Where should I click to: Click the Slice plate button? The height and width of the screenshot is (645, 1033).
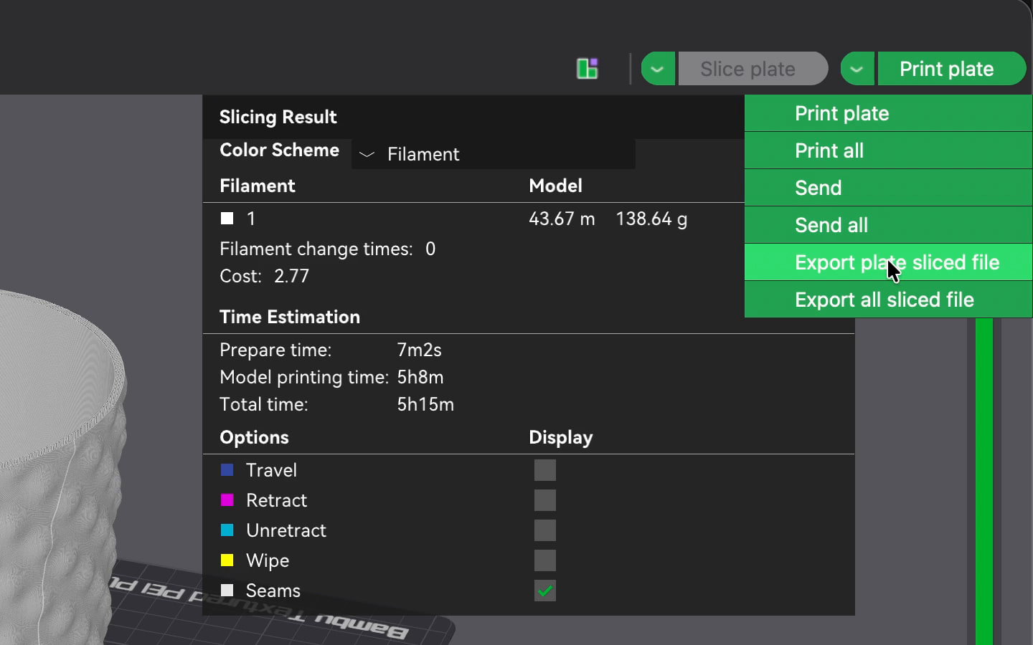pos(753,69)
